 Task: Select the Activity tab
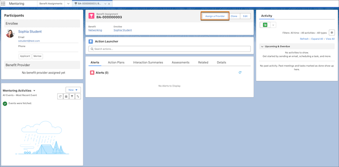tap(267, 16)
